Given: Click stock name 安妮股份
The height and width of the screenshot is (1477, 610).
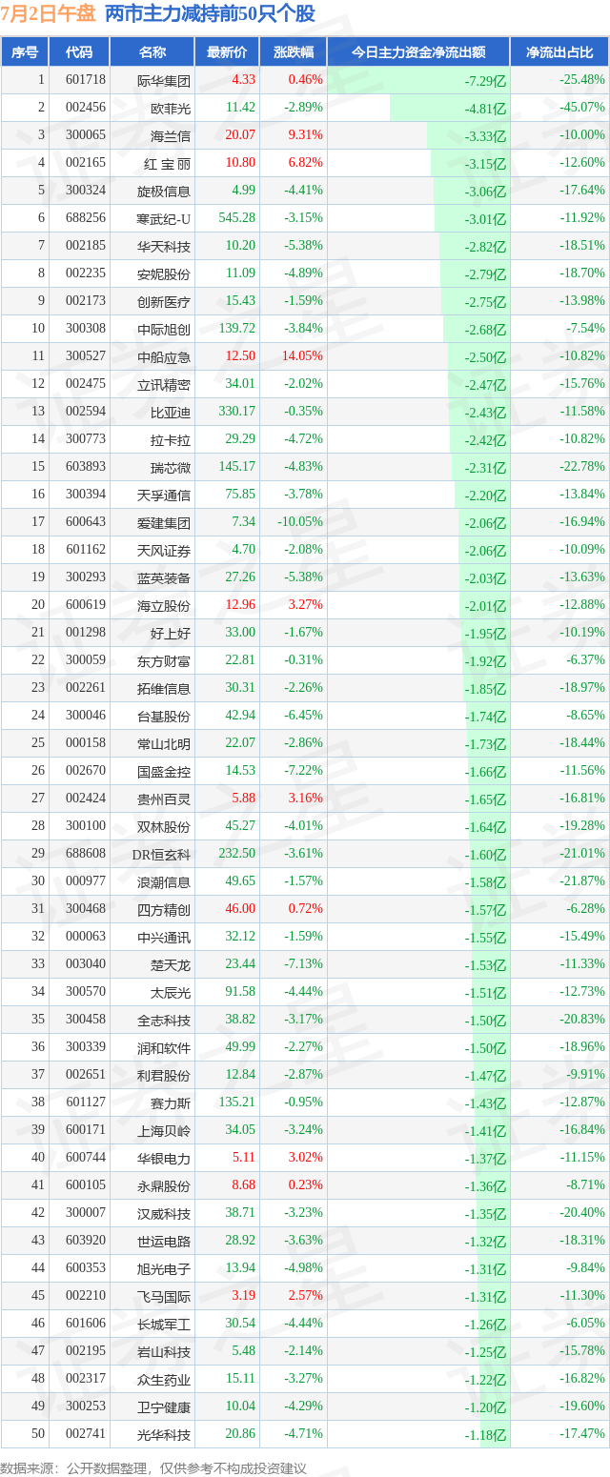Looking at the screenshot, I should (x=164, y=274).
